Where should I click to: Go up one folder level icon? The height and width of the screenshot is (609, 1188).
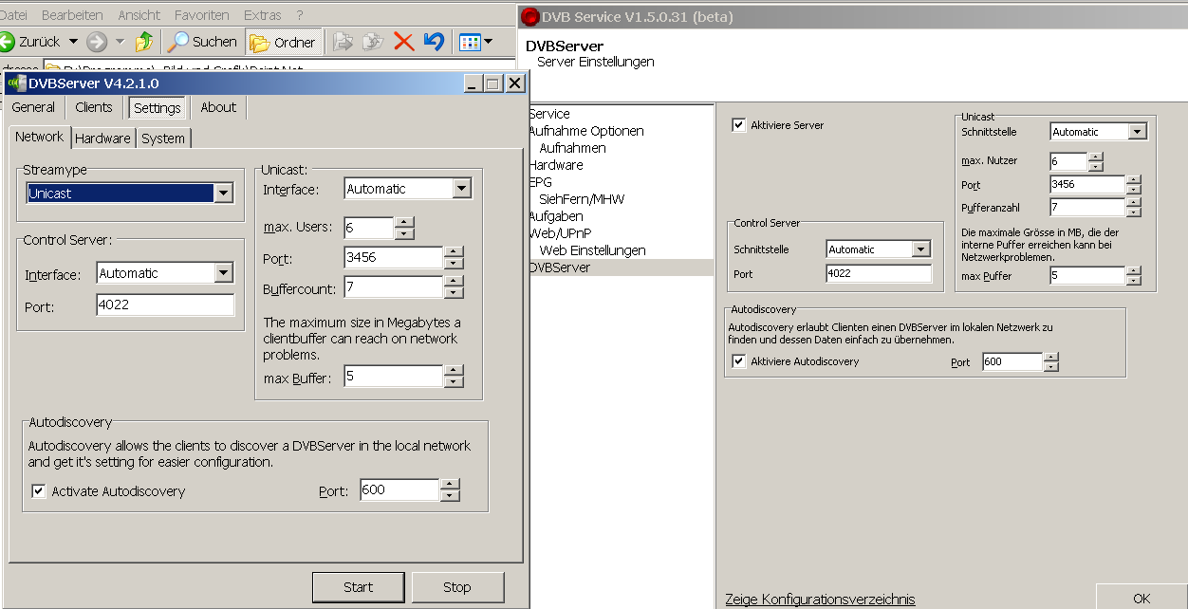144,42
